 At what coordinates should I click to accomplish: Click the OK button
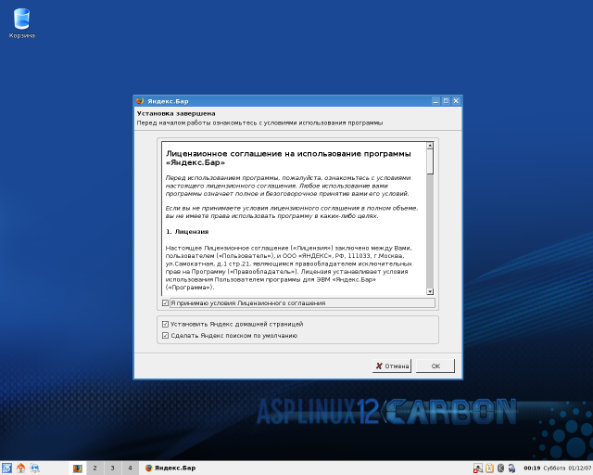[x=435, y=366]
